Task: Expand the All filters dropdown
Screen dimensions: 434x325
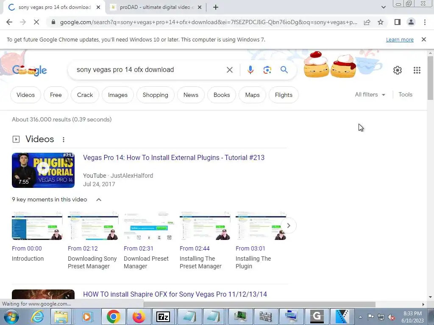Action: click(370, 94)
